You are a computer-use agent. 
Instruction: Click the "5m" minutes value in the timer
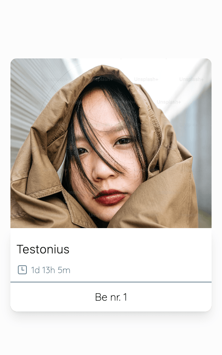click(64, 270)
